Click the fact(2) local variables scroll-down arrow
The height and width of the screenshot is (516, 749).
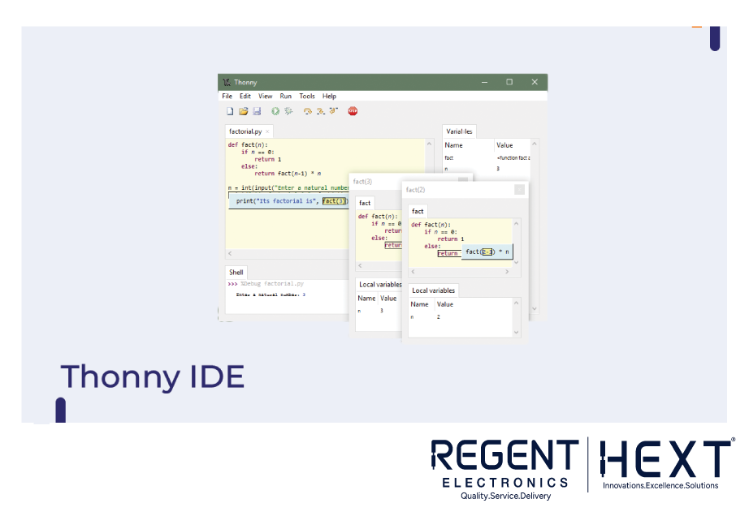(x=516, y=333)
